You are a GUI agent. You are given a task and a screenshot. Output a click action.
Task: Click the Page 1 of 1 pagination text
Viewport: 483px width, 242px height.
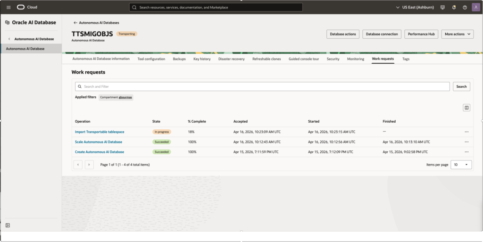tap(125, 165)
